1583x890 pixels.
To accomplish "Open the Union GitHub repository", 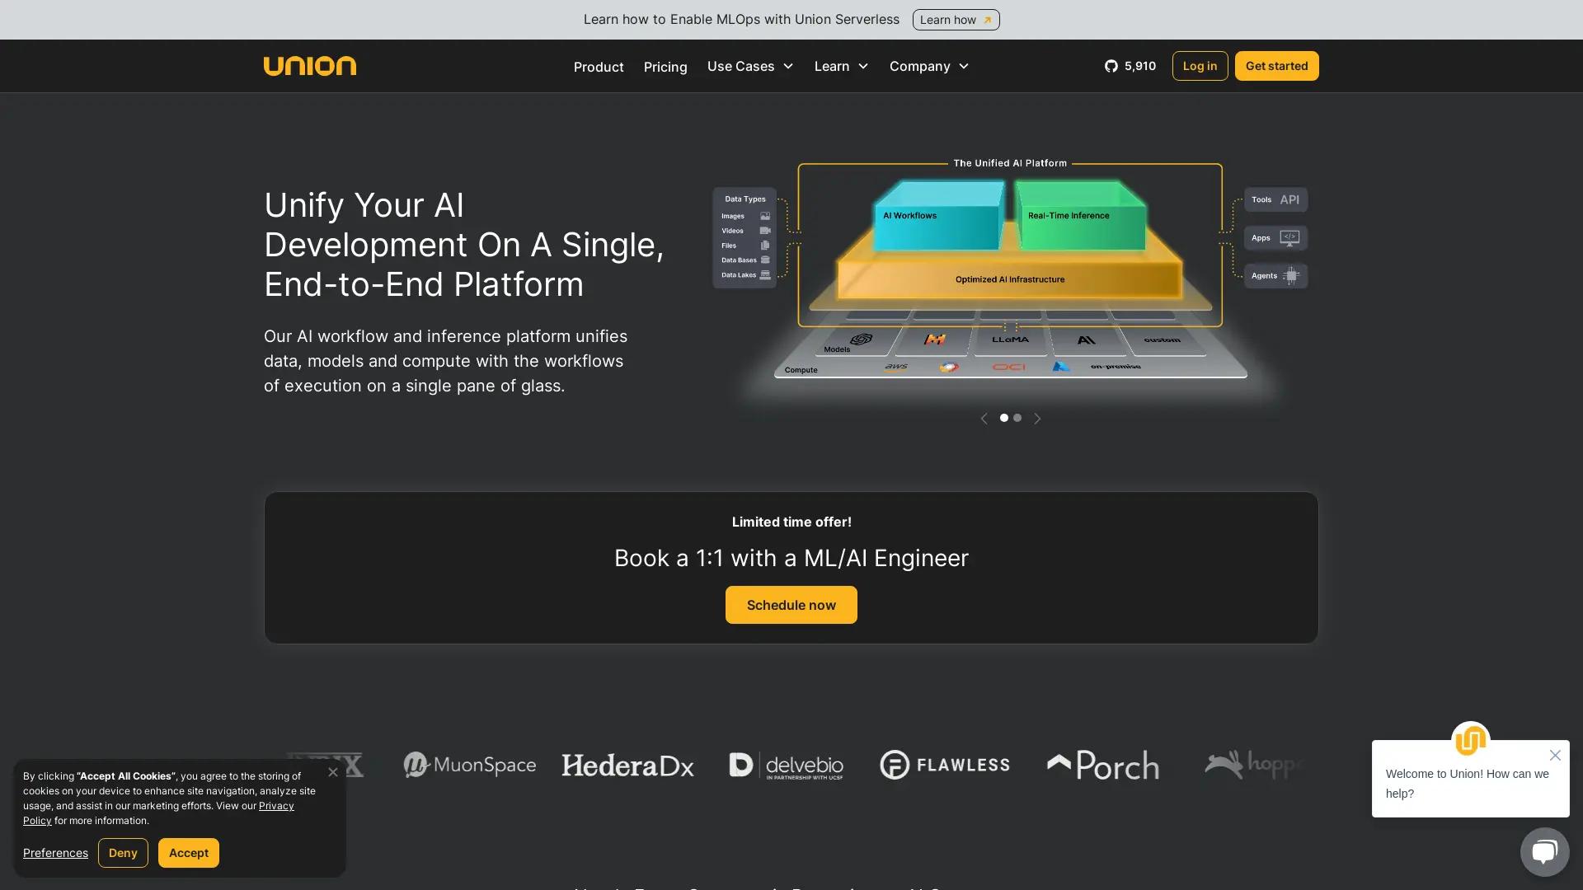I will coord(1130,66).
